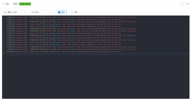Select log line 15 with timestamp 23:14:04
The height and width of the screenshot is (108, 192).
tap(71, 49)
